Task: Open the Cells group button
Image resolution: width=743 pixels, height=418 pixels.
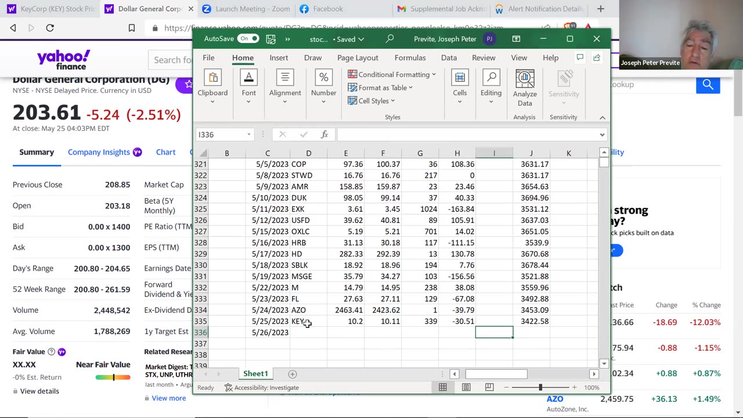Action: (x=460, y=88)
